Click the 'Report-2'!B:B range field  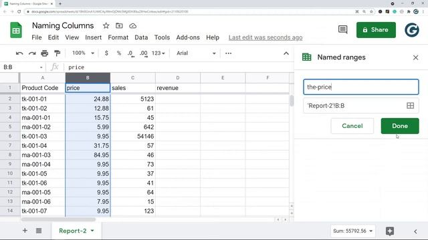click(361, 105)
